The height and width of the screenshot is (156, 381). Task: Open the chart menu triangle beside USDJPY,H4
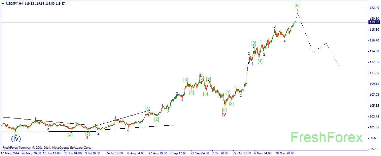pos(3,3)
